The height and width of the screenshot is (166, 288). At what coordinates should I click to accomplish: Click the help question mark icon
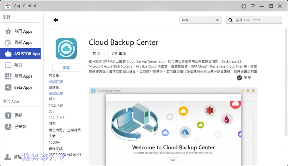click(x=253, y=6)
